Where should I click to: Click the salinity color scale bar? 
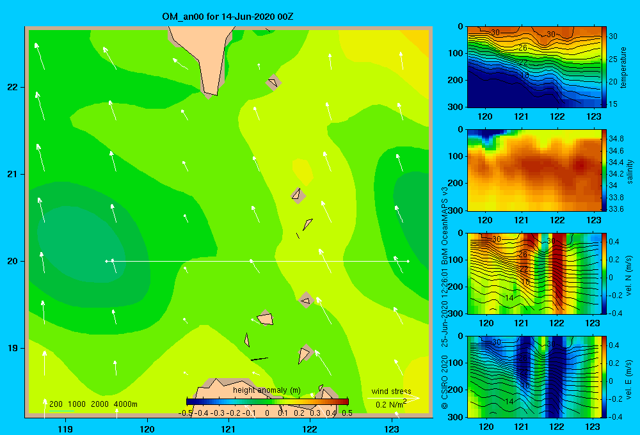coord(604,170)
